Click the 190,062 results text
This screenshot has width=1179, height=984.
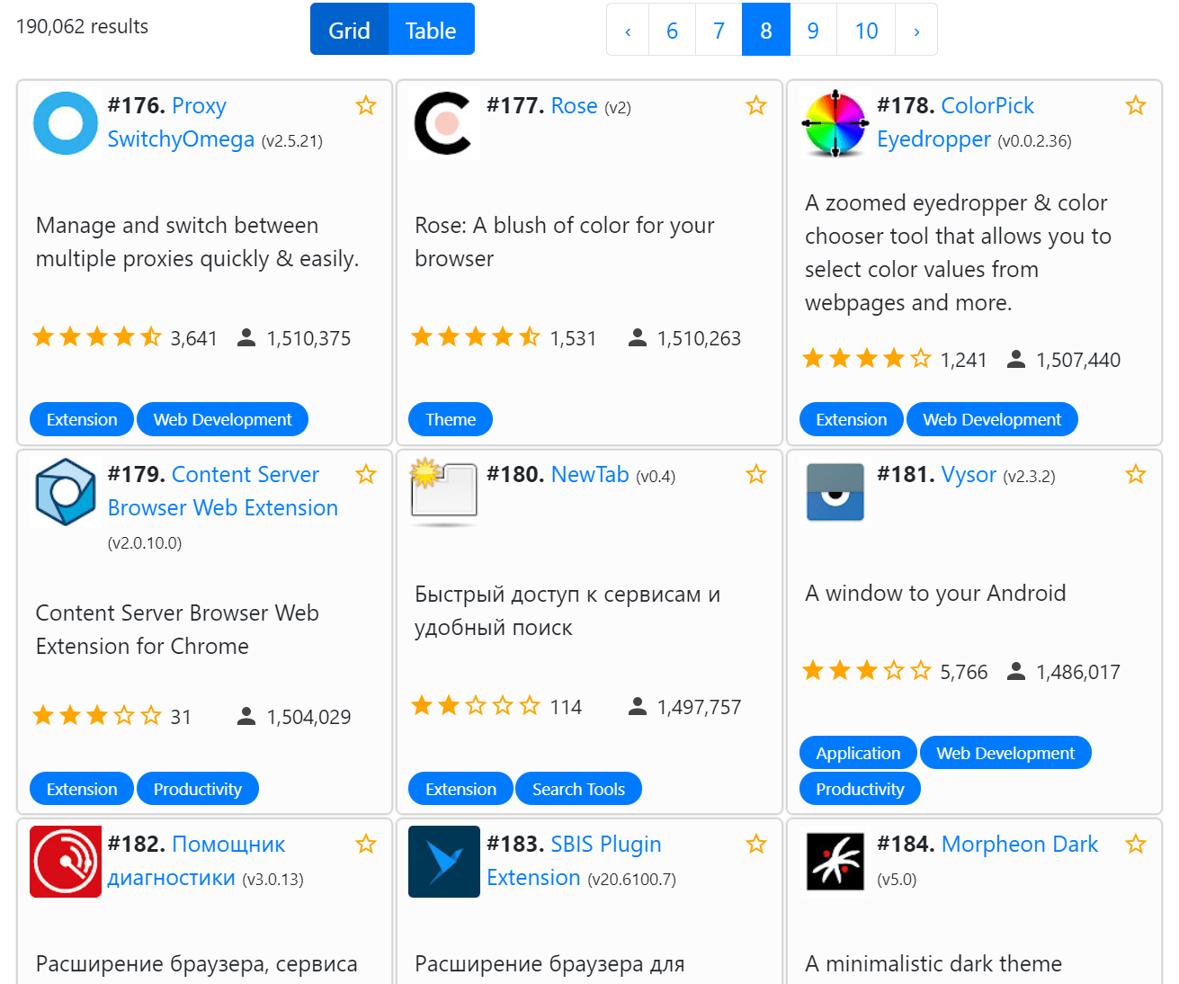(x=82, y=26)
